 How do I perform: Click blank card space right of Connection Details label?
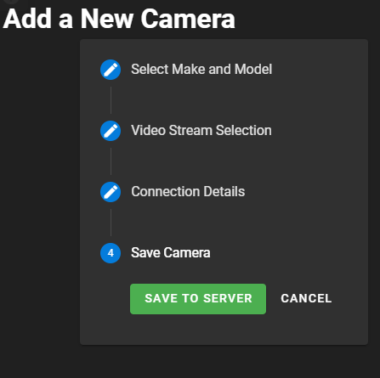pos(306,192)
